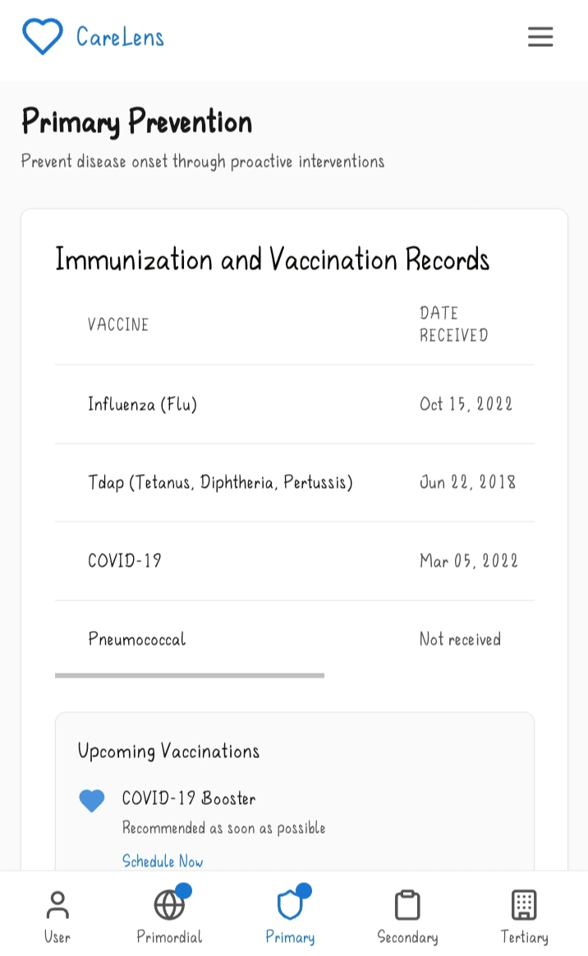Open the Secondary clipboard icon
Screen dimensions: 588x956
(x=407, y=905)
